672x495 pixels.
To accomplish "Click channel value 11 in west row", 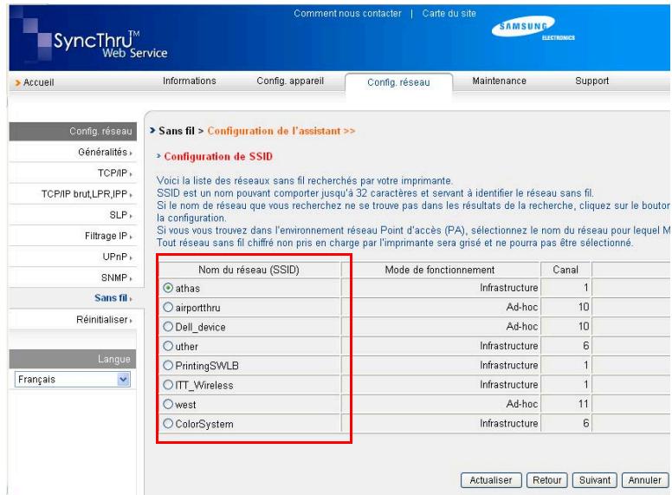I will coord(584,404).
